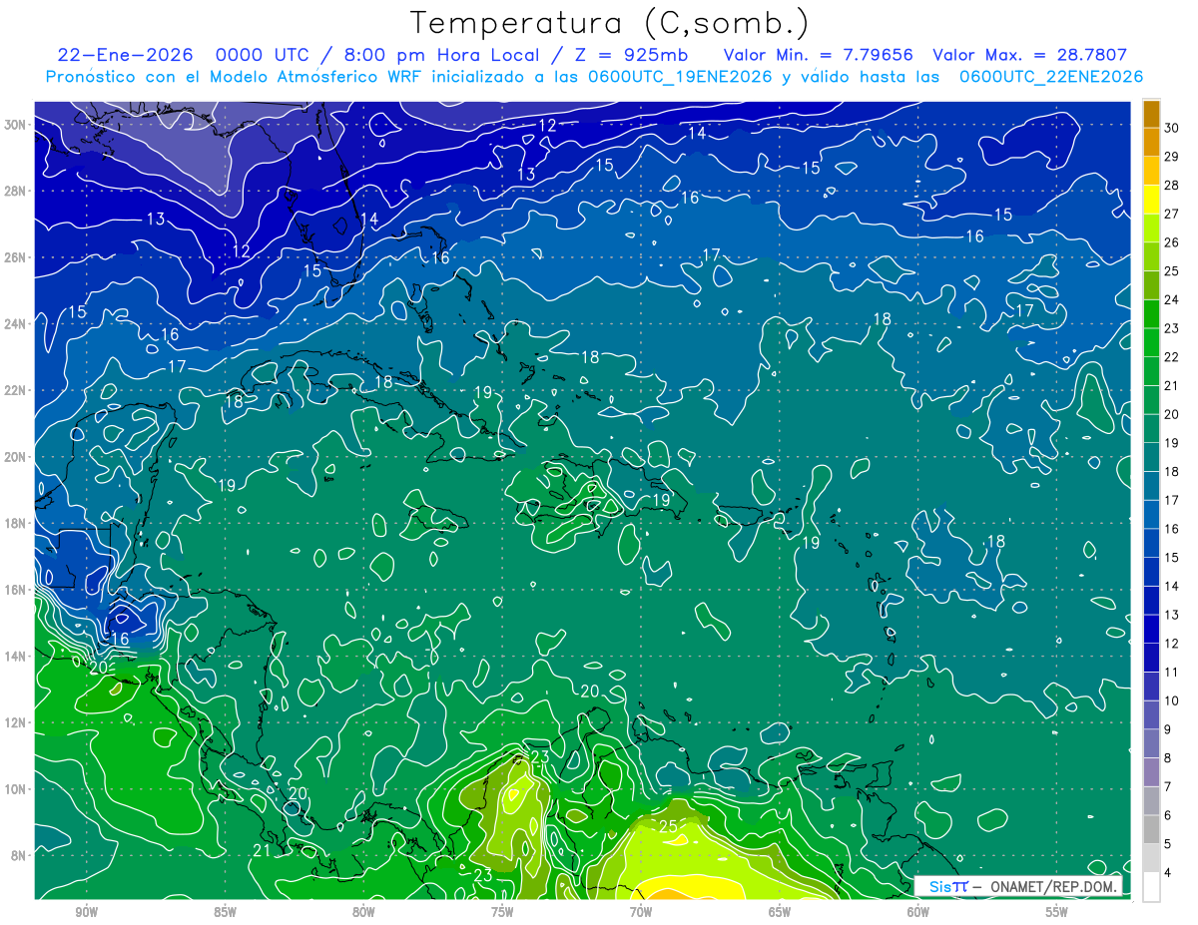Pick the colorbar swatch between 15 and 16
The height and width of the screenshot is (925, 1198).
(x=1151, y=544)
